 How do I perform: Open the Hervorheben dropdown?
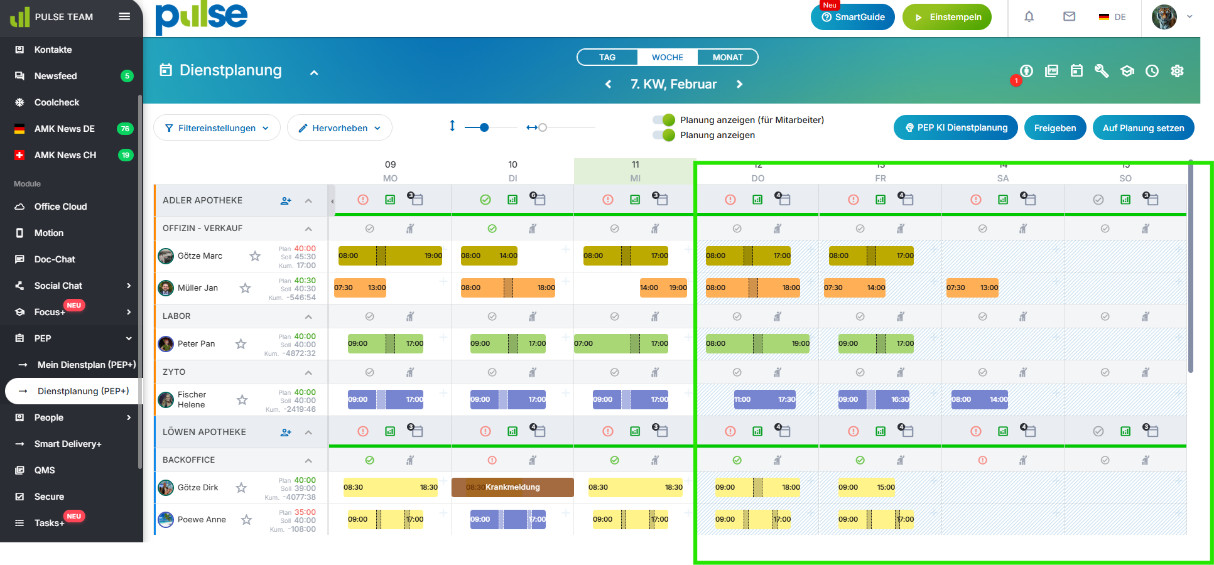click(x=340, y=128)
